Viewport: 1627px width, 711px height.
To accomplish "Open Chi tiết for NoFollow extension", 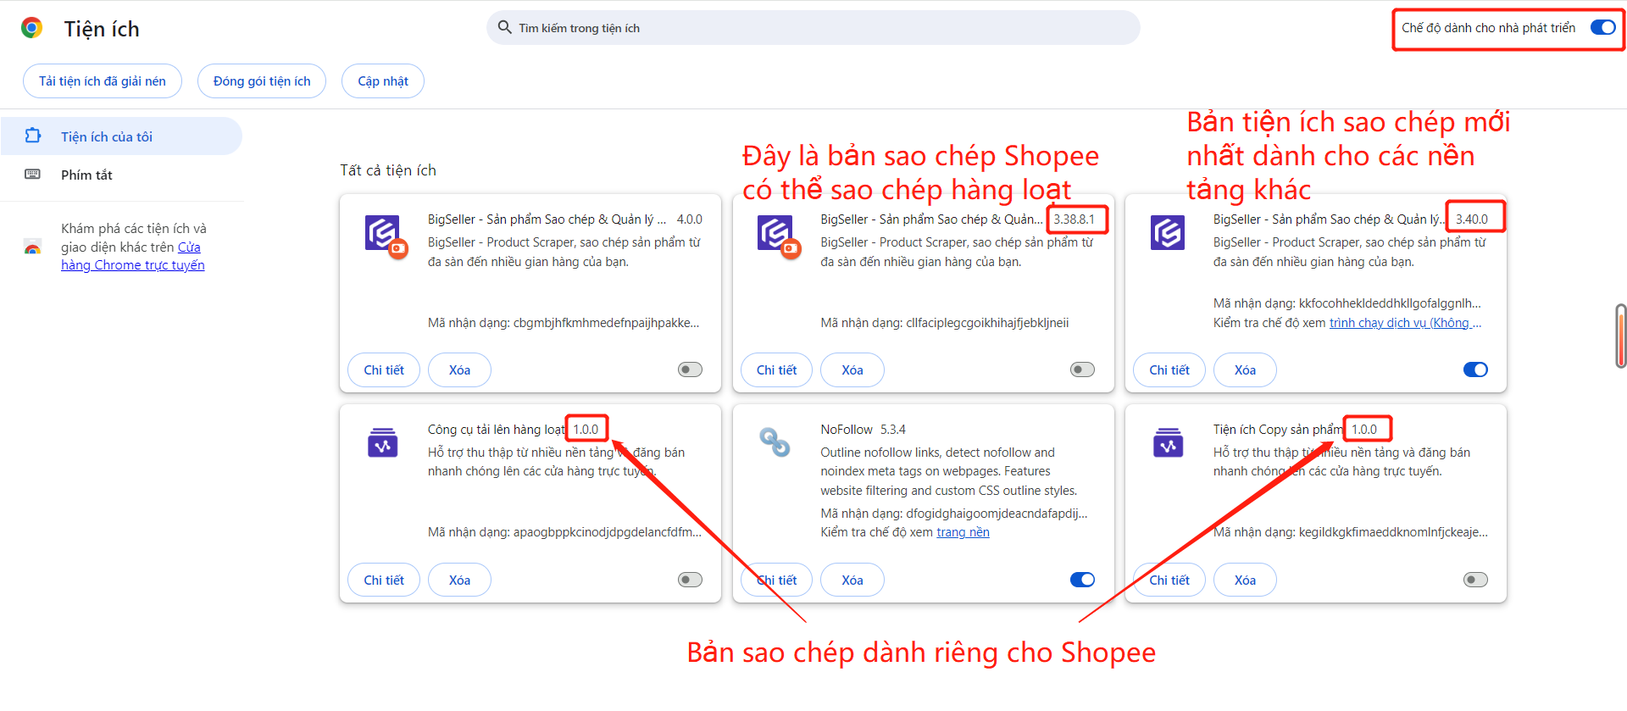I will click(776, 580).
